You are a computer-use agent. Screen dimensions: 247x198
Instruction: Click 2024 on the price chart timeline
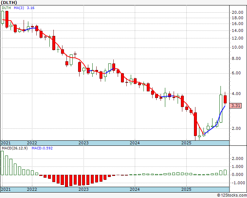135,143
